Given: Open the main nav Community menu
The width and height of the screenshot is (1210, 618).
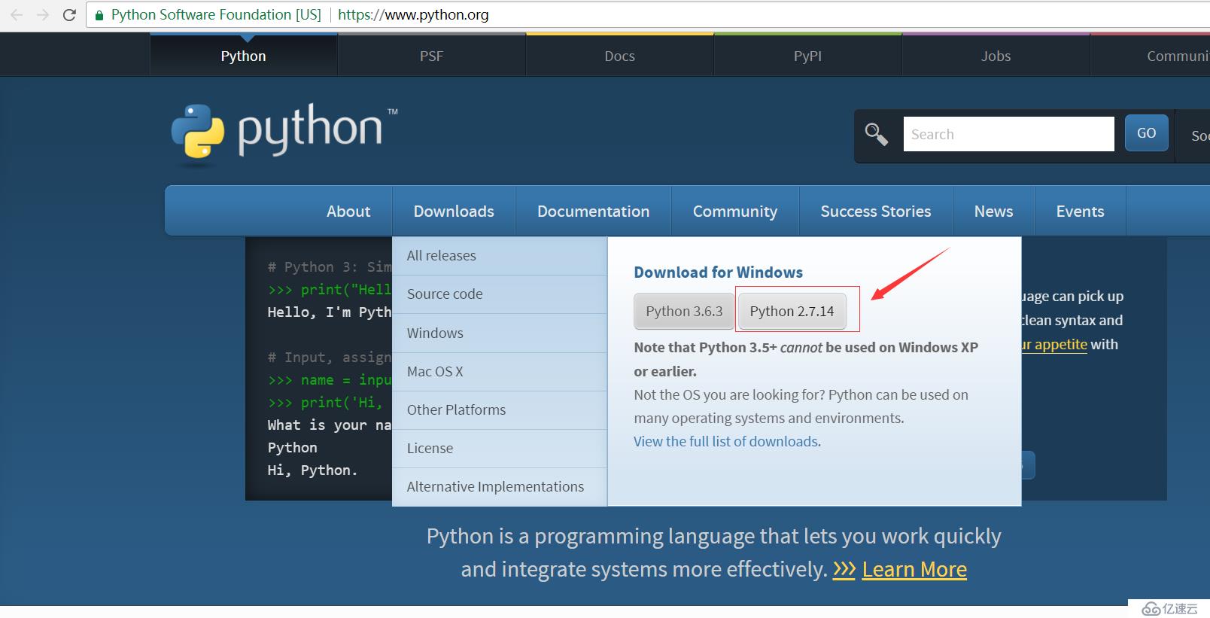Looking at the screenshot, I should [x=735, y=212].
